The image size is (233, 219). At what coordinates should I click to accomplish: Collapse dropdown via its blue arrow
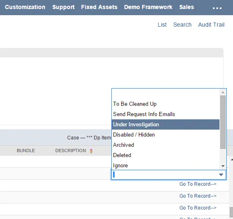(x=221, y=175)
